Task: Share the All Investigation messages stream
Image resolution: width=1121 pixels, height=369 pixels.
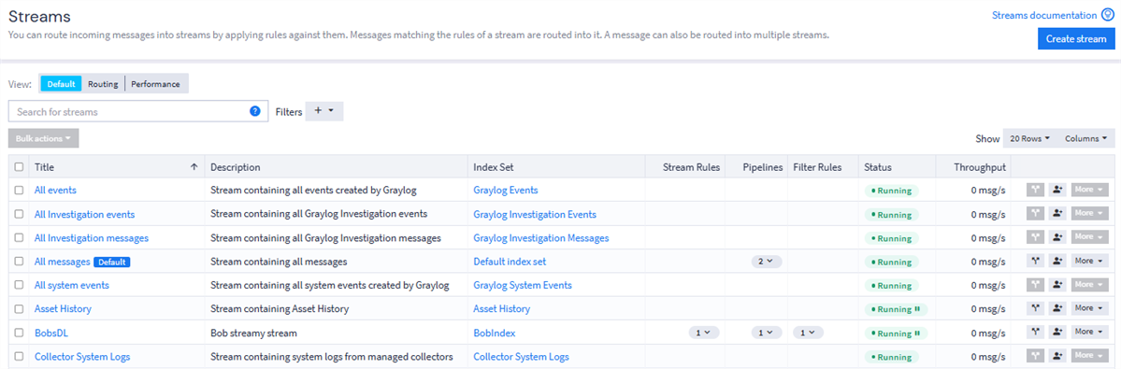Action: pos(1057,237)
